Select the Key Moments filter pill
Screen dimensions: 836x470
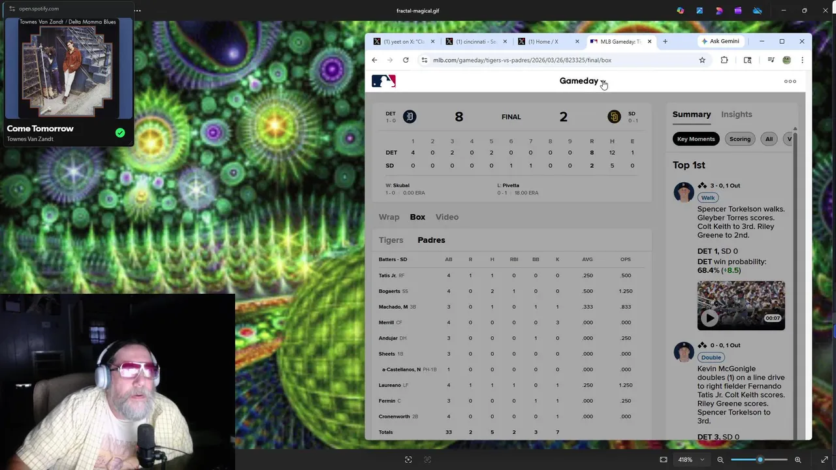tap(696, 139)
